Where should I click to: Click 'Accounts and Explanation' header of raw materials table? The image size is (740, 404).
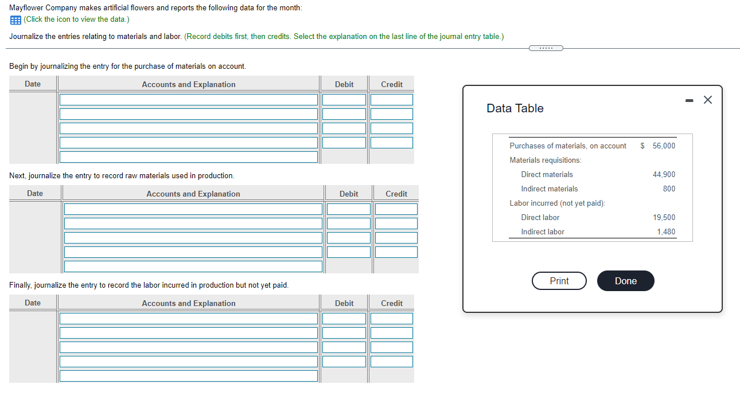(x=193, y=194)
